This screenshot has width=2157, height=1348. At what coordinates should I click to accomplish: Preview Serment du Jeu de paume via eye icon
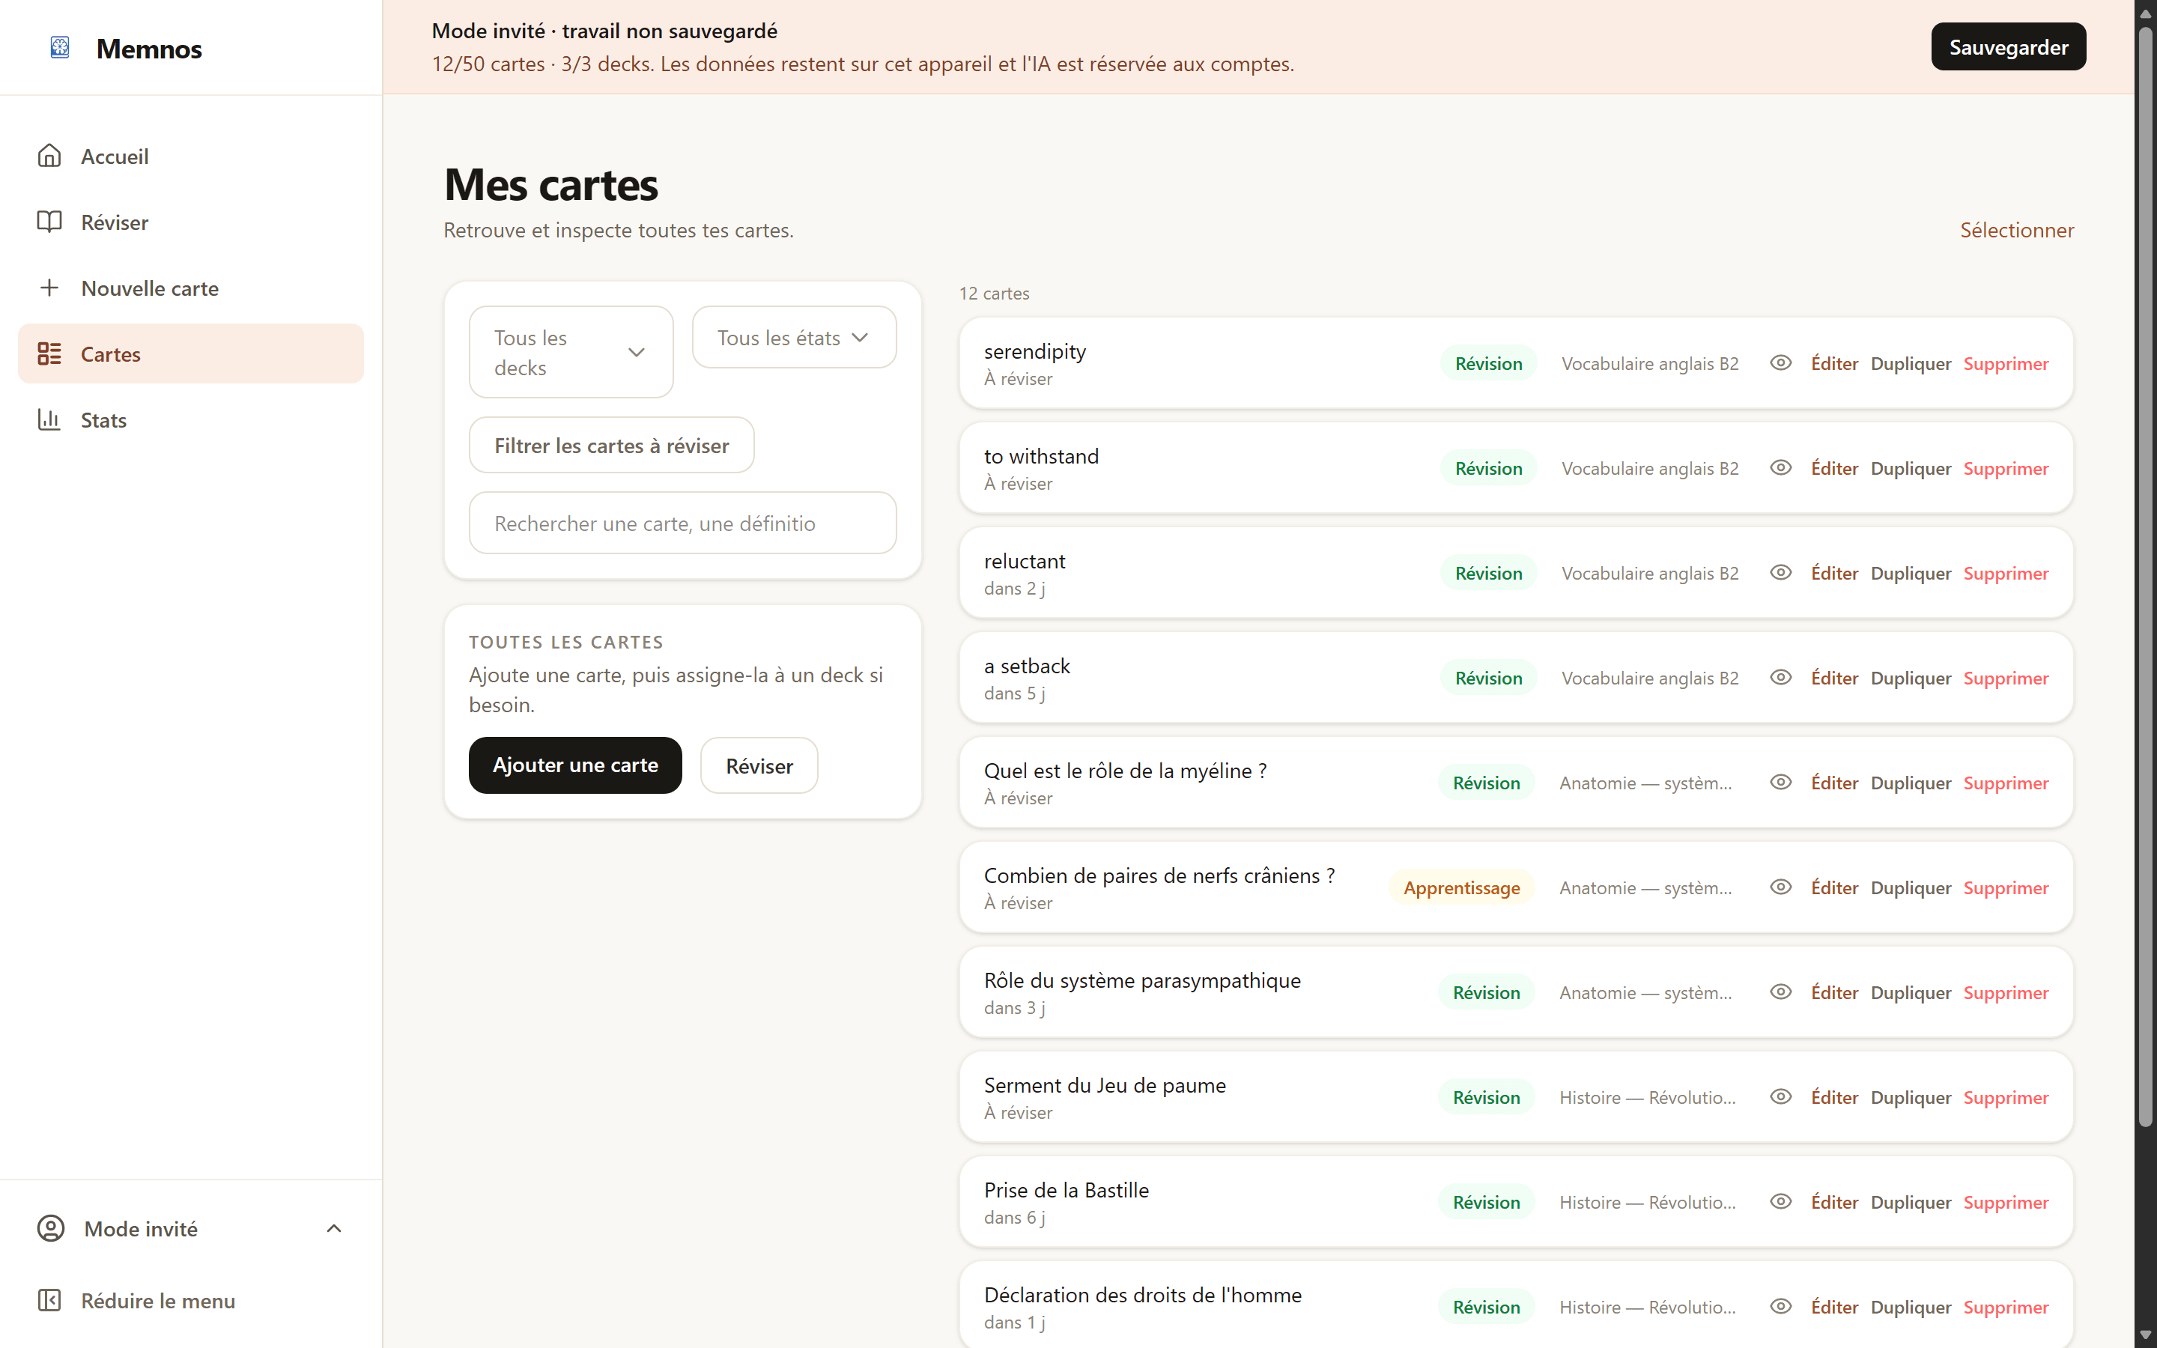click(x=1780, y=1096)
